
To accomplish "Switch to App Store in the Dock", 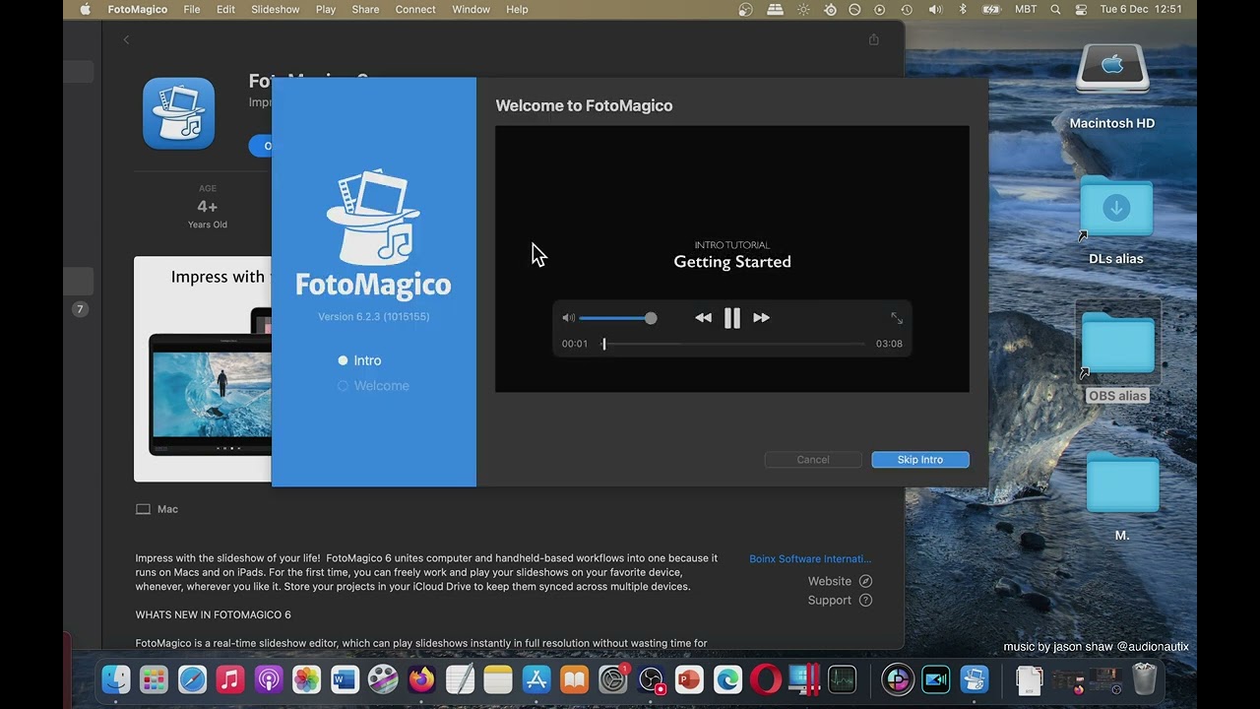I will point(536,679).
